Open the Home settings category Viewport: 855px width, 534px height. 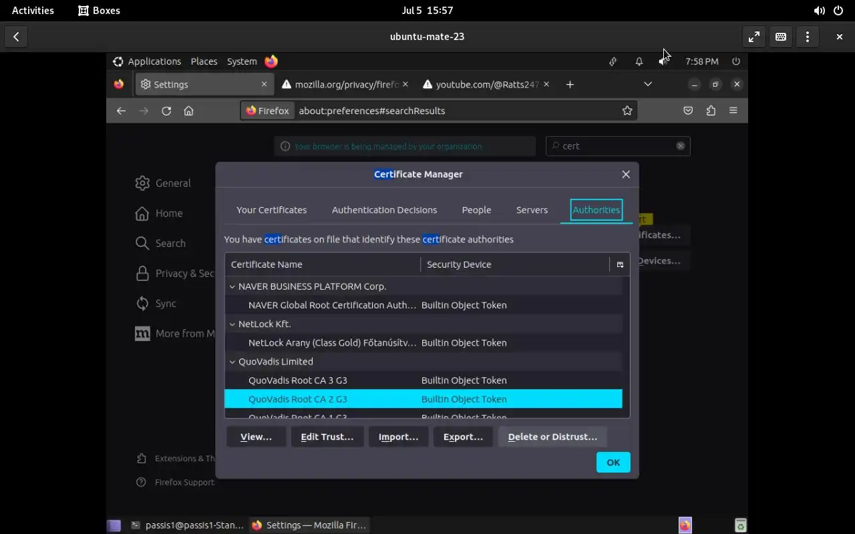click(x=159, y=214)
